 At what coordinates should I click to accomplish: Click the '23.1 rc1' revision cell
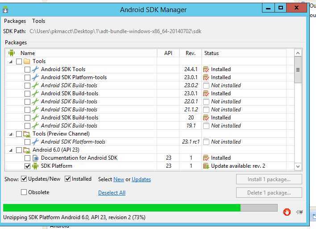click(191, 142)
